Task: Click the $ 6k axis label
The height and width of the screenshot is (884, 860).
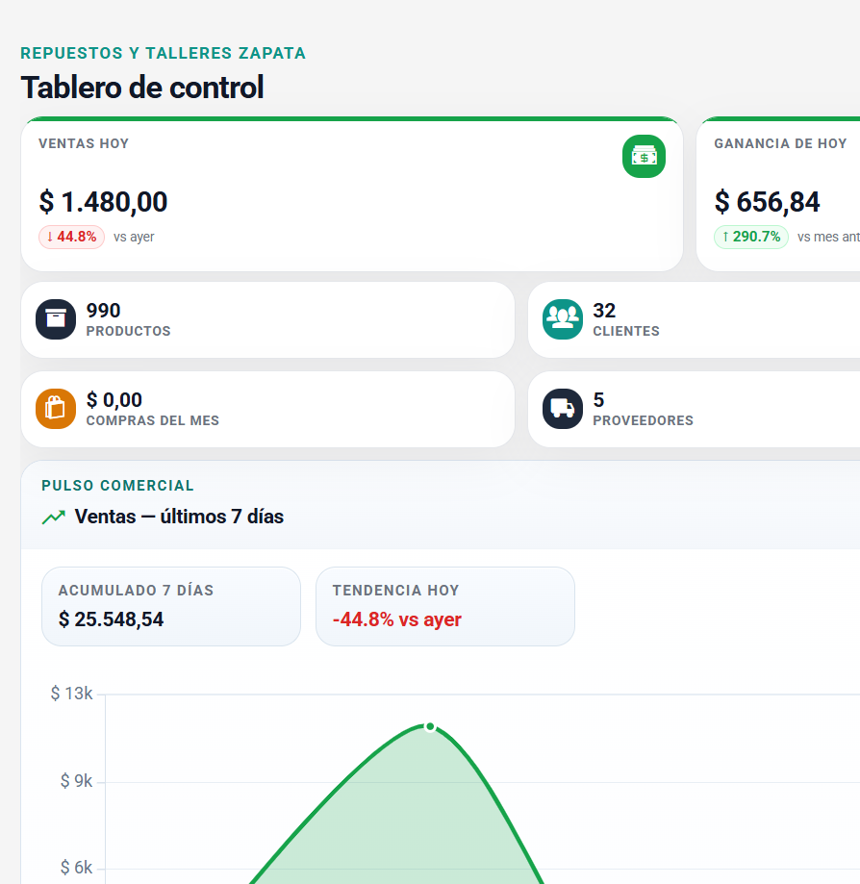Action: pos(77,868)
